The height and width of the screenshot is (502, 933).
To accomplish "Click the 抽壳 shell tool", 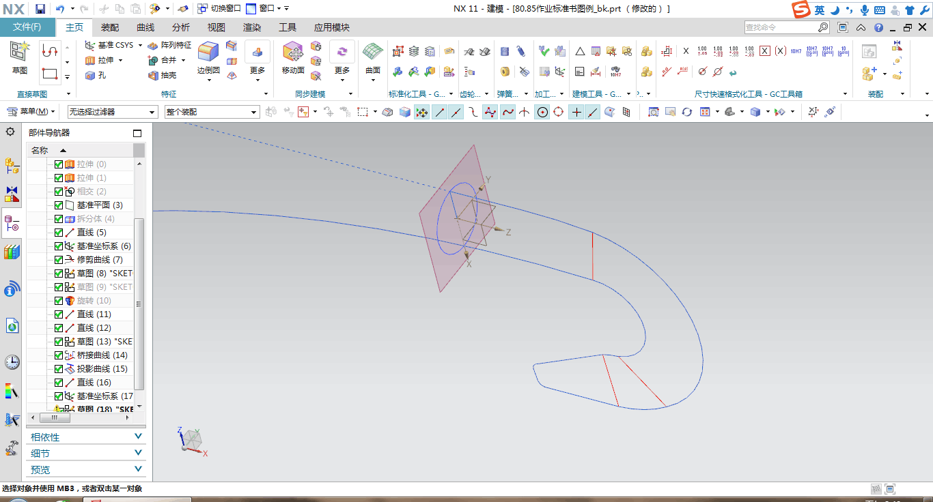I will click(x=163, y=76).
